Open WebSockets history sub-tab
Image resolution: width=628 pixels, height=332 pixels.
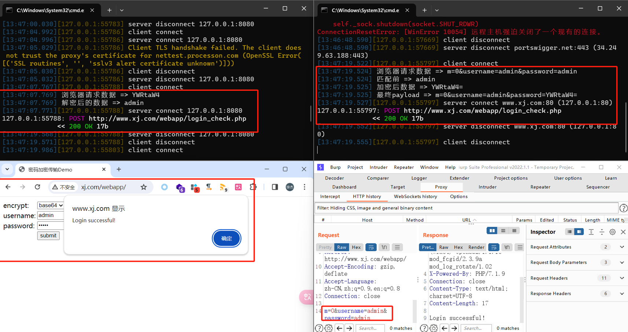[x=415, y=197]
